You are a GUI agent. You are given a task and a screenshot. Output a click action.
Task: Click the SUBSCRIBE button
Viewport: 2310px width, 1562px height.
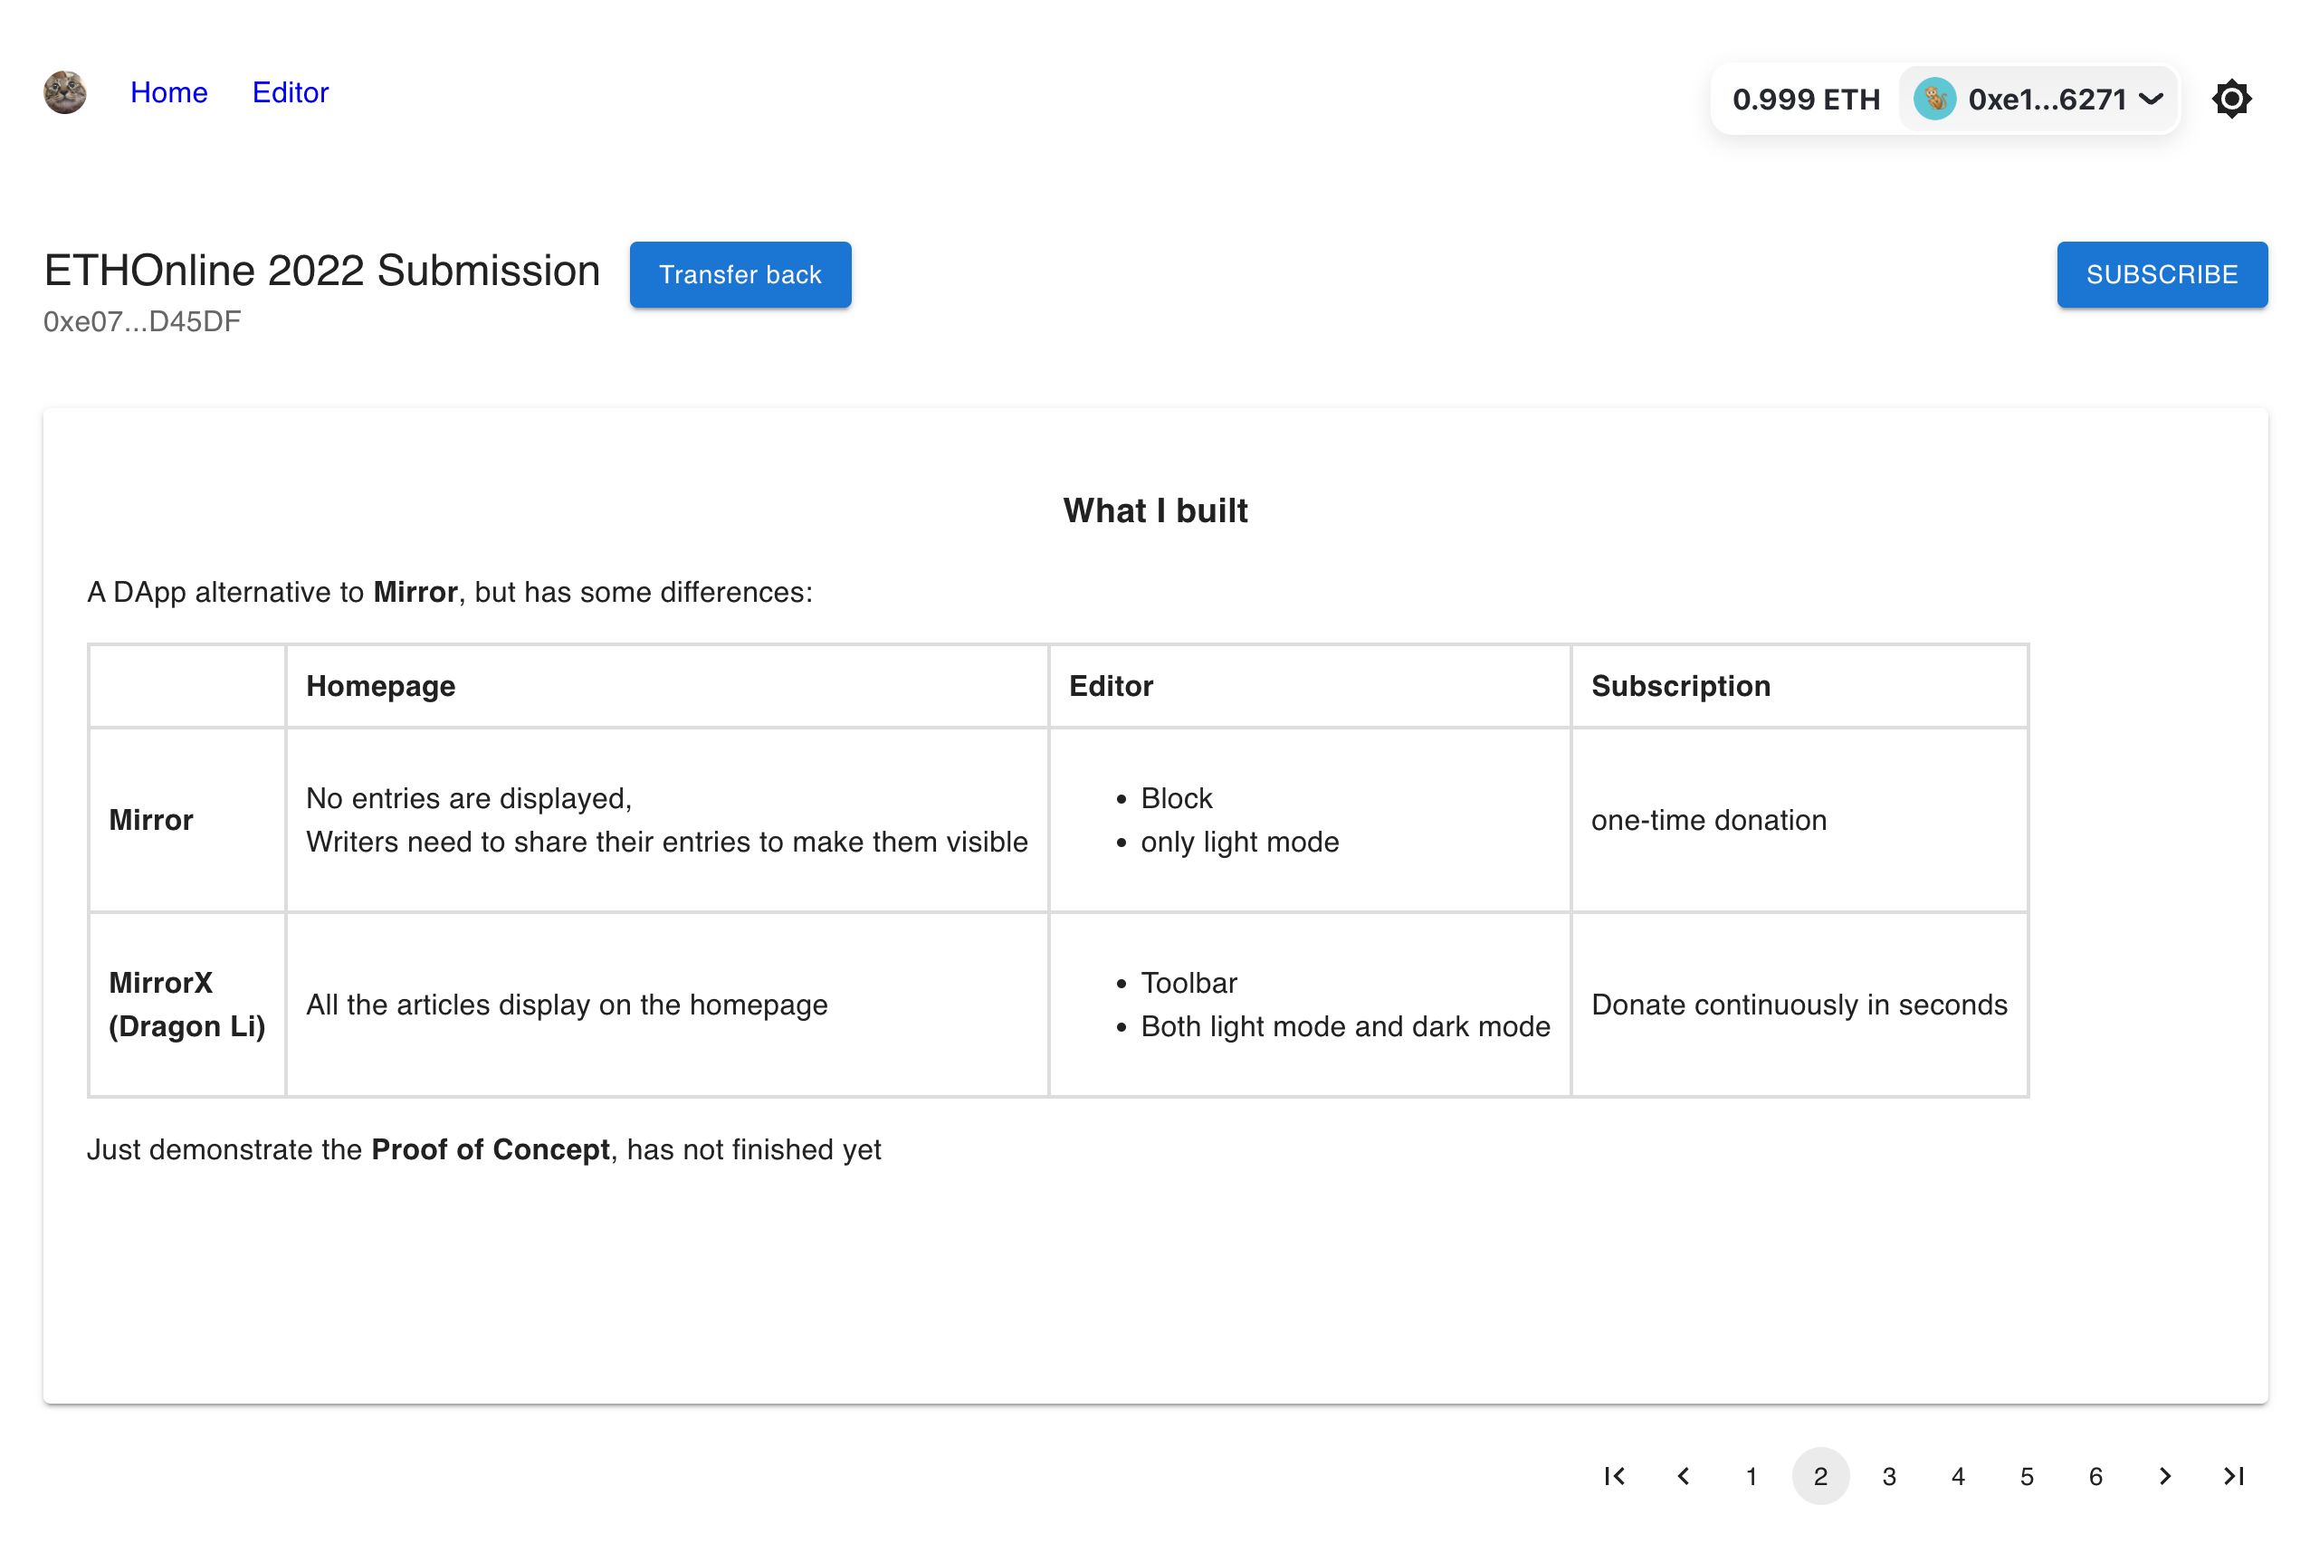(x=2162, y=274)
